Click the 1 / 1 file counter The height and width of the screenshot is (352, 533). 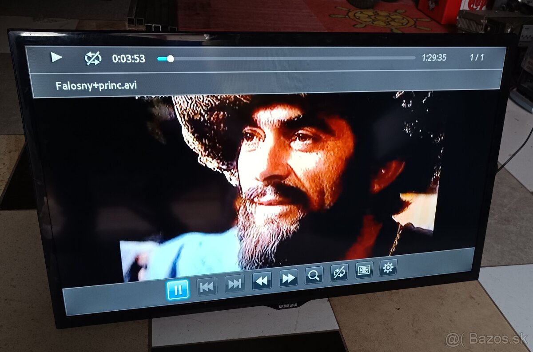[x=477, y=57]
